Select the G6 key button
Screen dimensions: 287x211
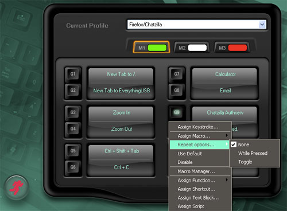click(73, 167)
